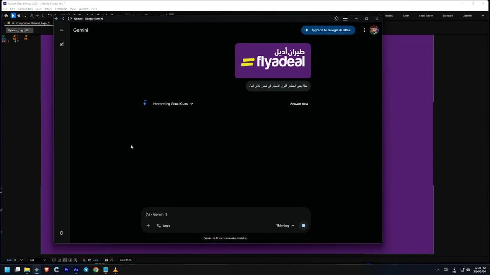490x275 pixels.
Task: Open the After Effects View menu
Action: (x=73, y=9)
